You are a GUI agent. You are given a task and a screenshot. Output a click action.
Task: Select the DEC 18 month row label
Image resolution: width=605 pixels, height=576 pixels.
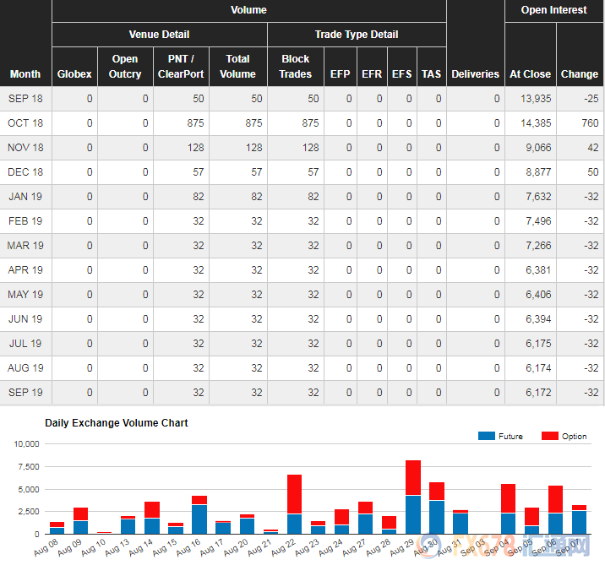point(25,172)
